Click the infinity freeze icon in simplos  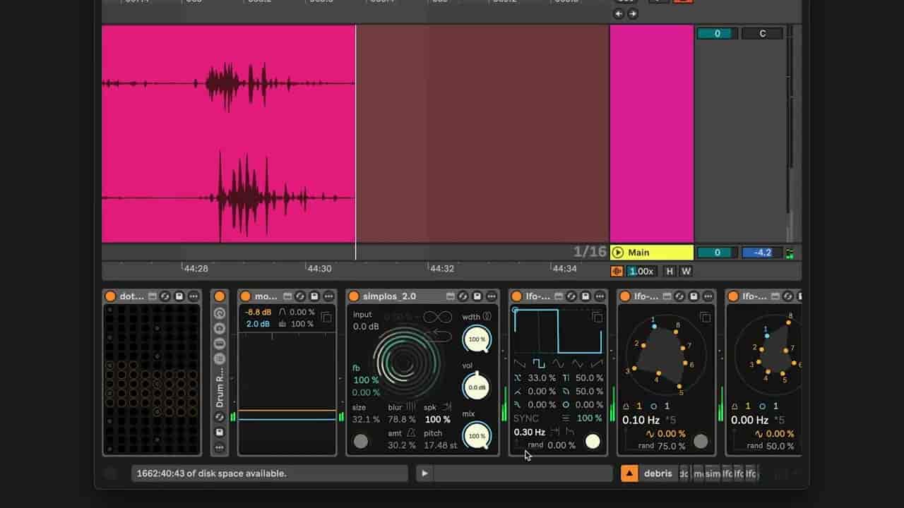tap(437, 317)
